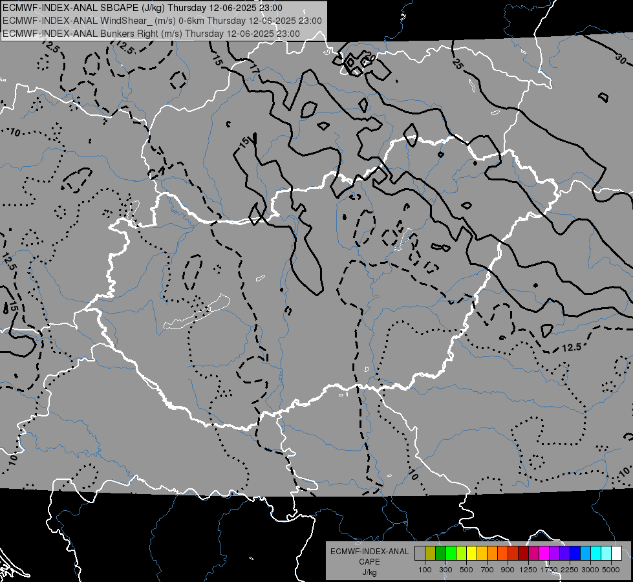633x582 pixels.
Task: Click the 1250 legend tick label
Action: pyautogui.click(x=528, y=570)
